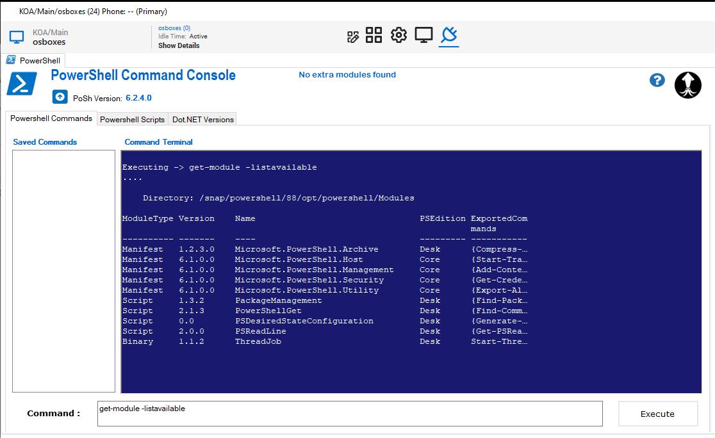The height and width of the screenshot is (438, 715).
Task: Select the remote desktop monitor icon
Action: [x=423, y=35]
